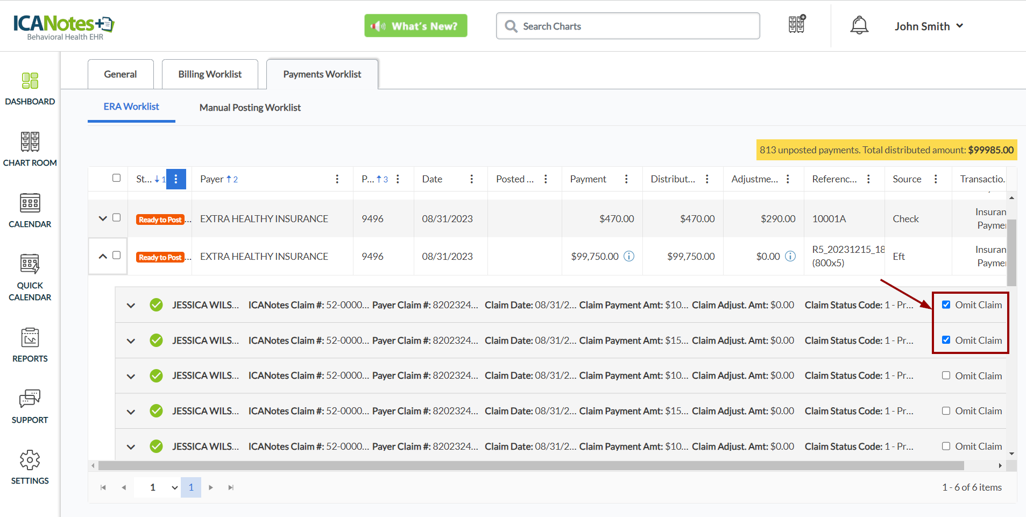Open the Status column menu icon

[x=176, y=179]
